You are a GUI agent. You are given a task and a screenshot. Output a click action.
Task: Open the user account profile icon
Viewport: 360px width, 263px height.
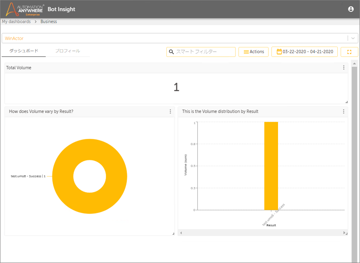351,9
